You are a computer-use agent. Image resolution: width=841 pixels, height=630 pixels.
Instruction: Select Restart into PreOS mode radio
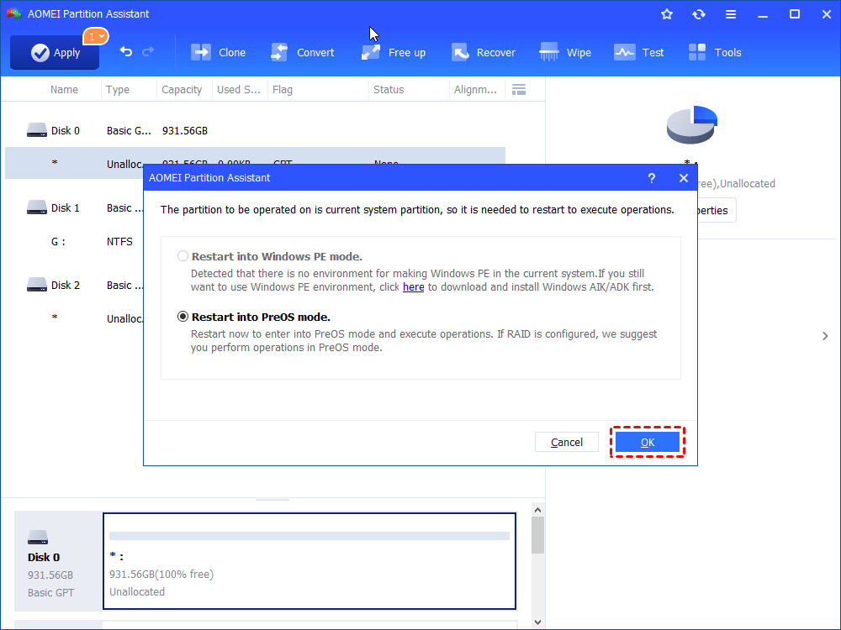(x=182, y=317)
